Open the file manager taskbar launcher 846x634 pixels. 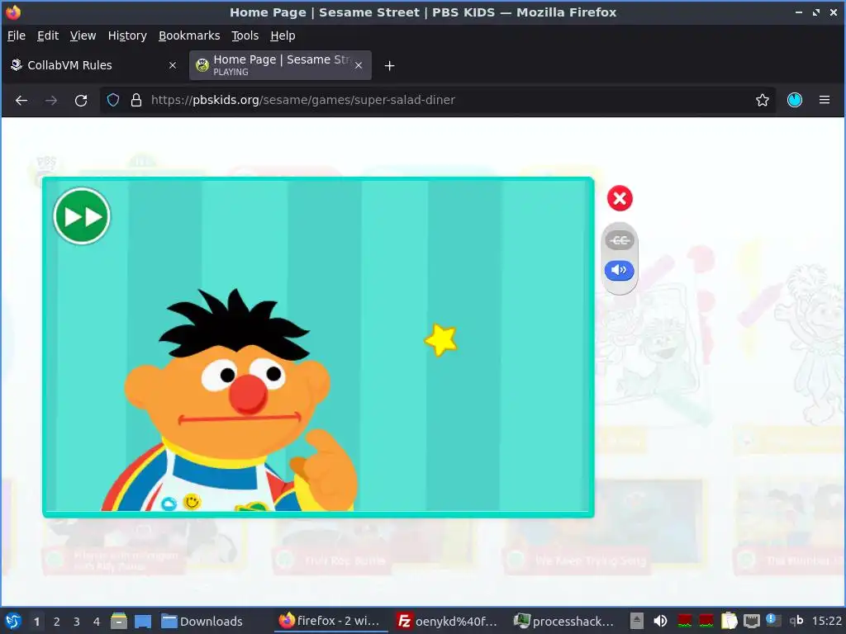click(x=119, y=621)
